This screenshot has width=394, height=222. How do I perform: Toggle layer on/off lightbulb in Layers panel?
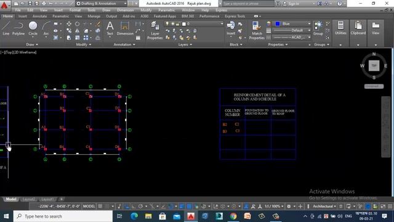pyautogui.click(x=167, y=23)
